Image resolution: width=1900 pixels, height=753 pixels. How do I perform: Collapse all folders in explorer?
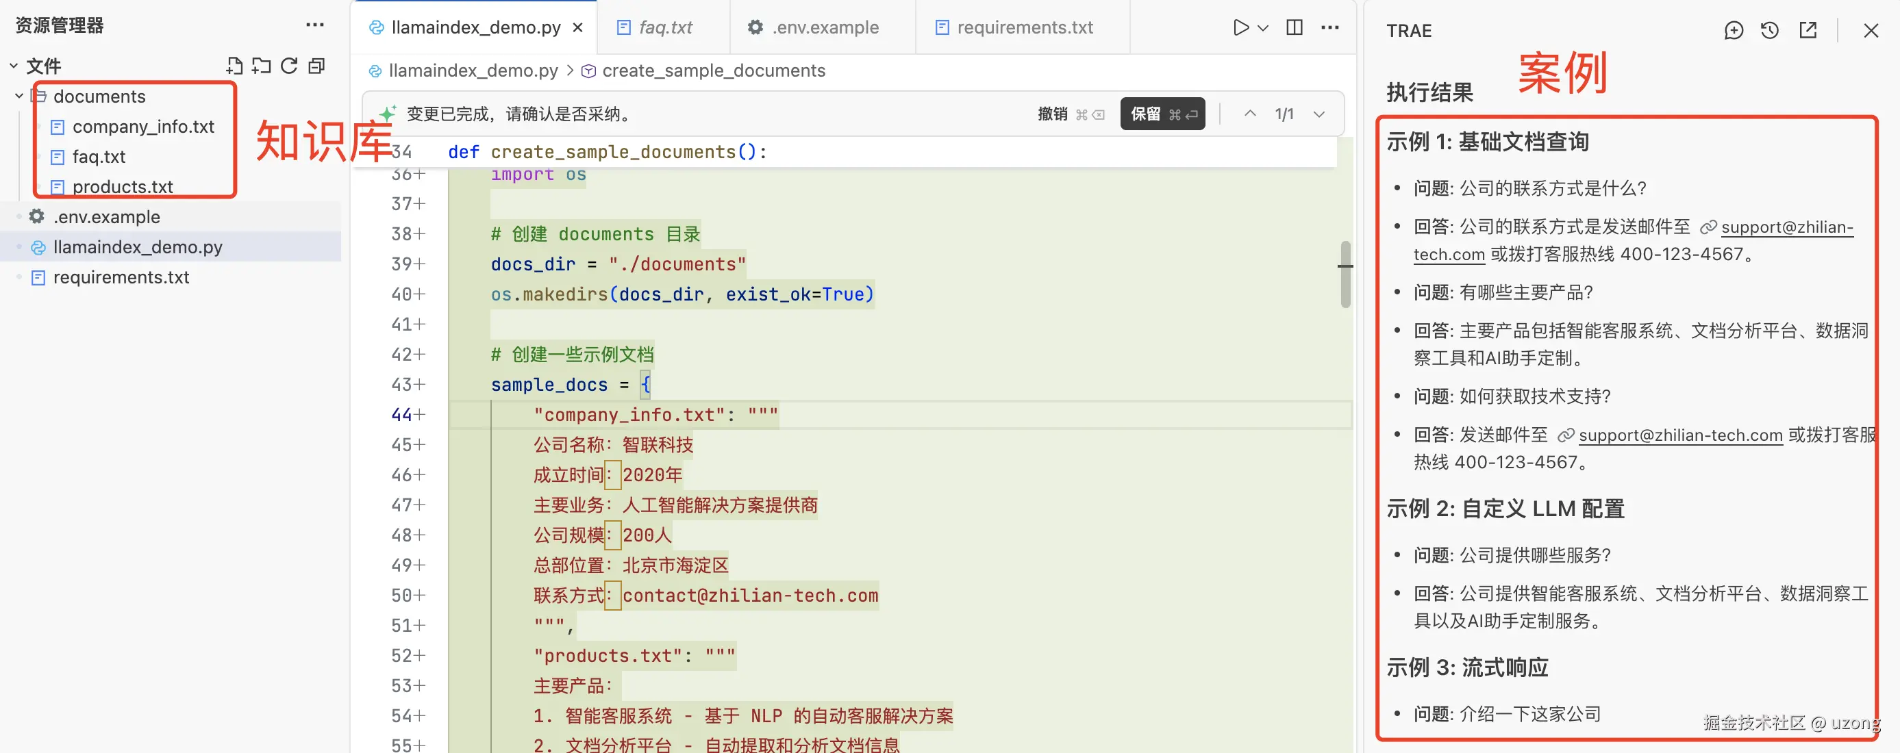316,66
